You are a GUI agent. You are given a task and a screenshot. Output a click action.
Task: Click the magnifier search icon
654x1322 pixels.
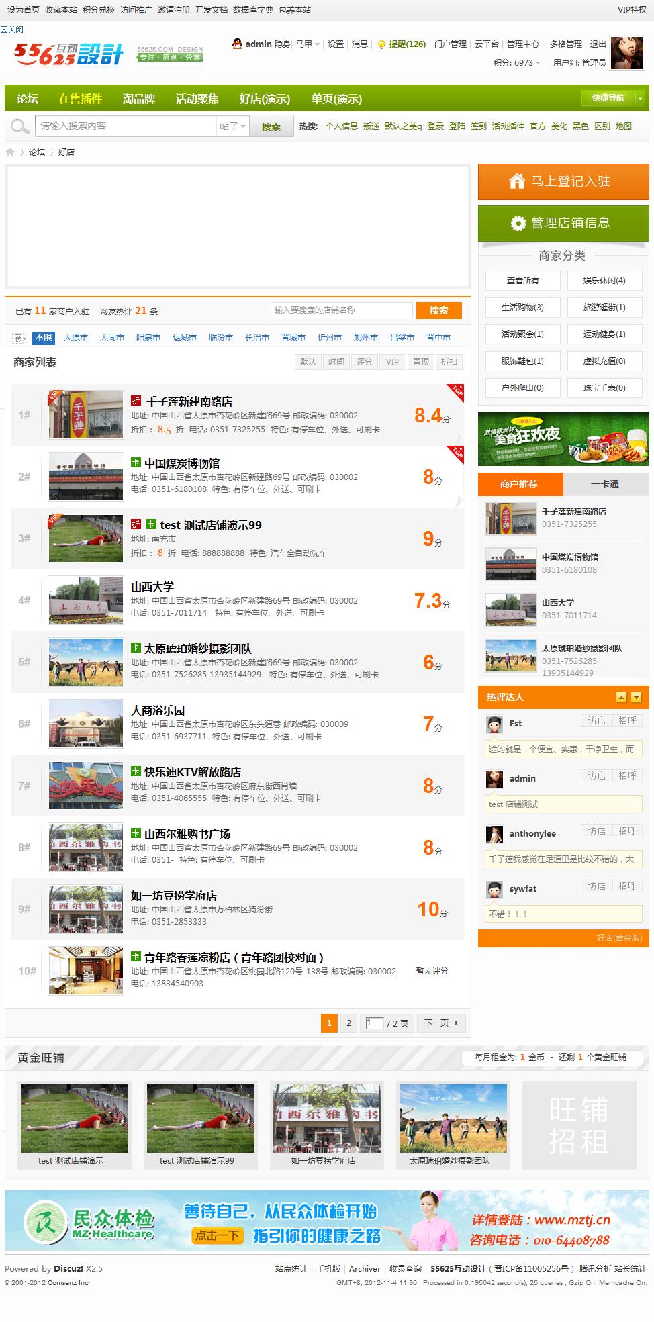coord(20,126)
